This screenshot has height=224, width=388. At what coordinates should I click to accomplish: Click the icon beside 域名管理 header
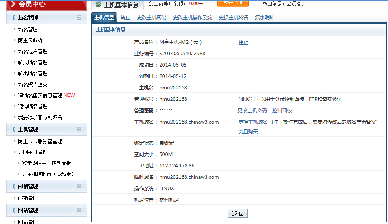pyautogui.click(x=15, y=17)
